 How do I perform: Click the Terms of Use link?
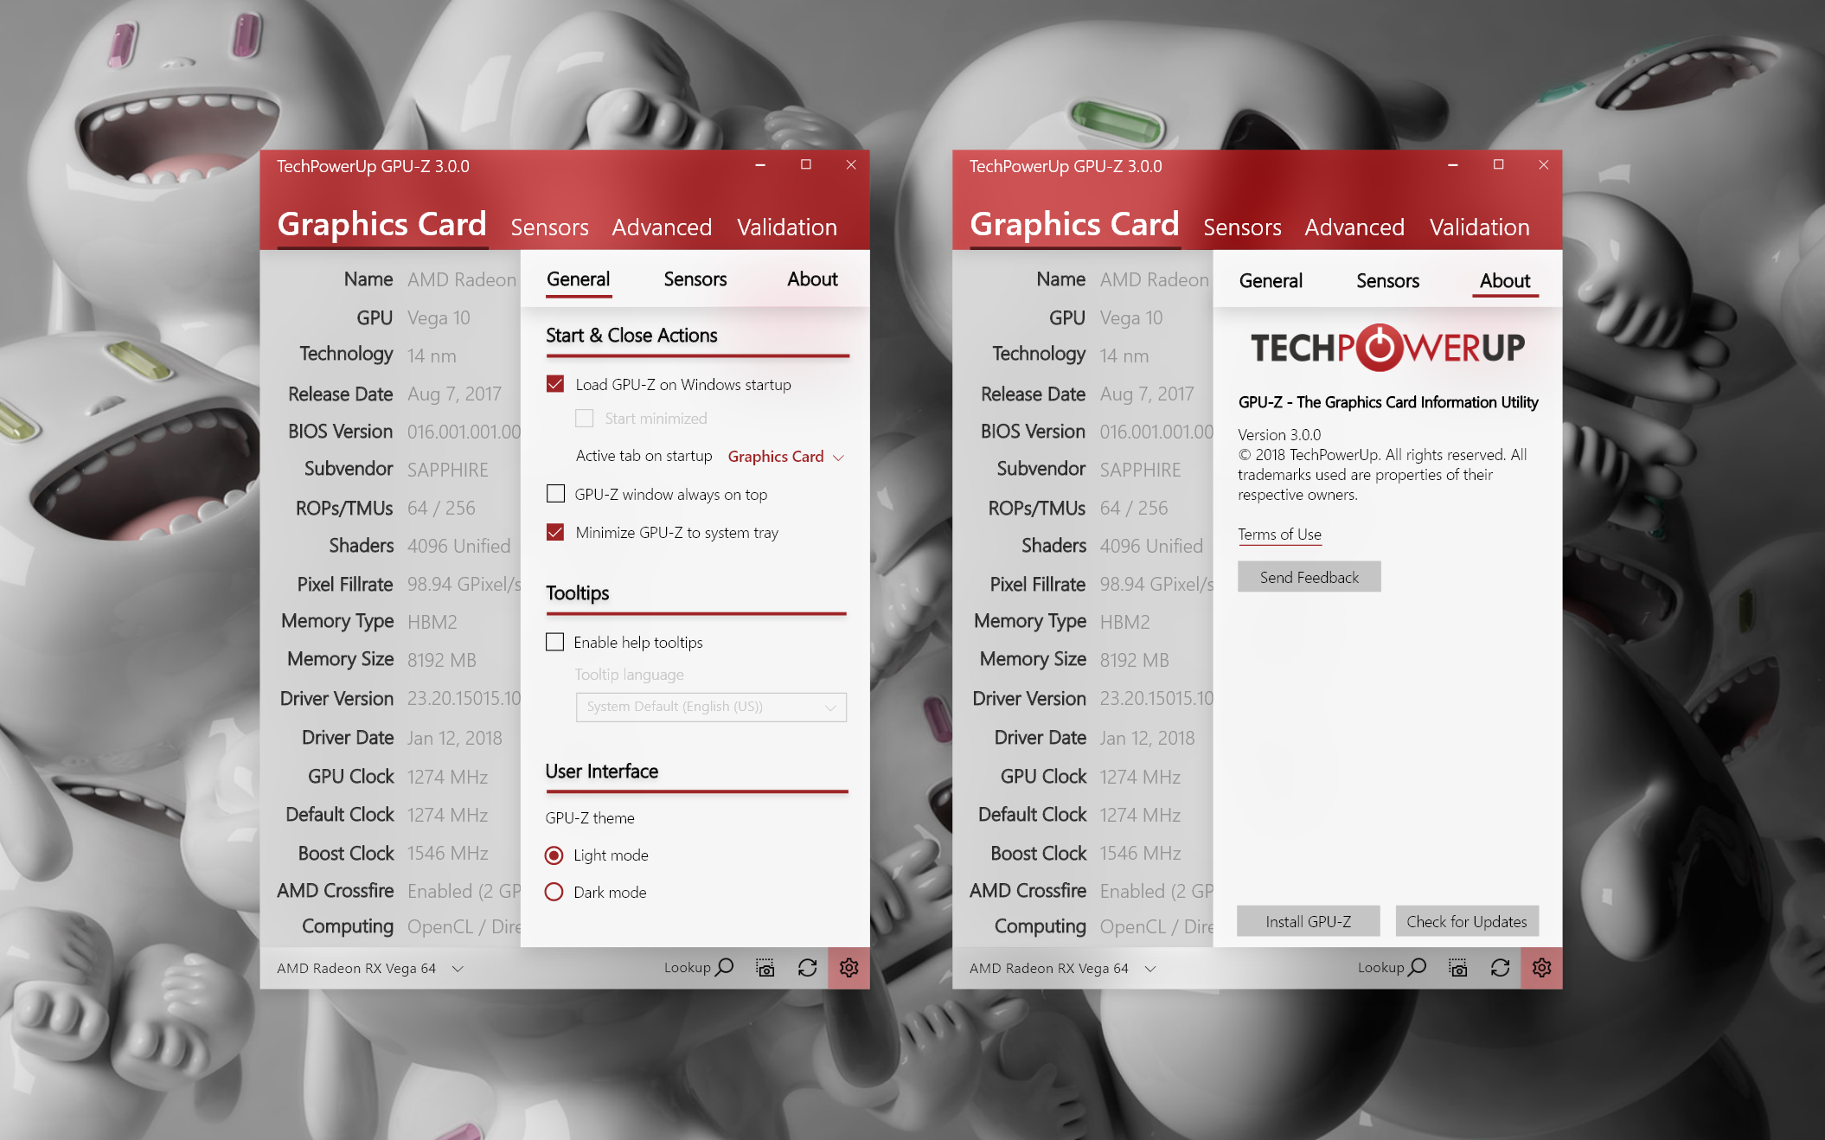click(x=1279, y=533)
